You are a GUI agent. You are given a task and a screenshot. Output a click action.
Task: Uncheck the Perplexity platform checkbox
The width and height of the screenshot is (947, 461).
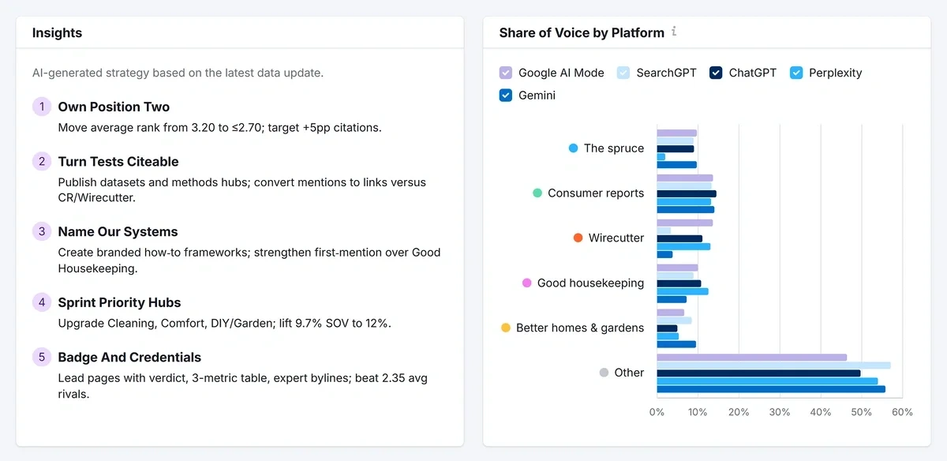(x=795, y=73)
